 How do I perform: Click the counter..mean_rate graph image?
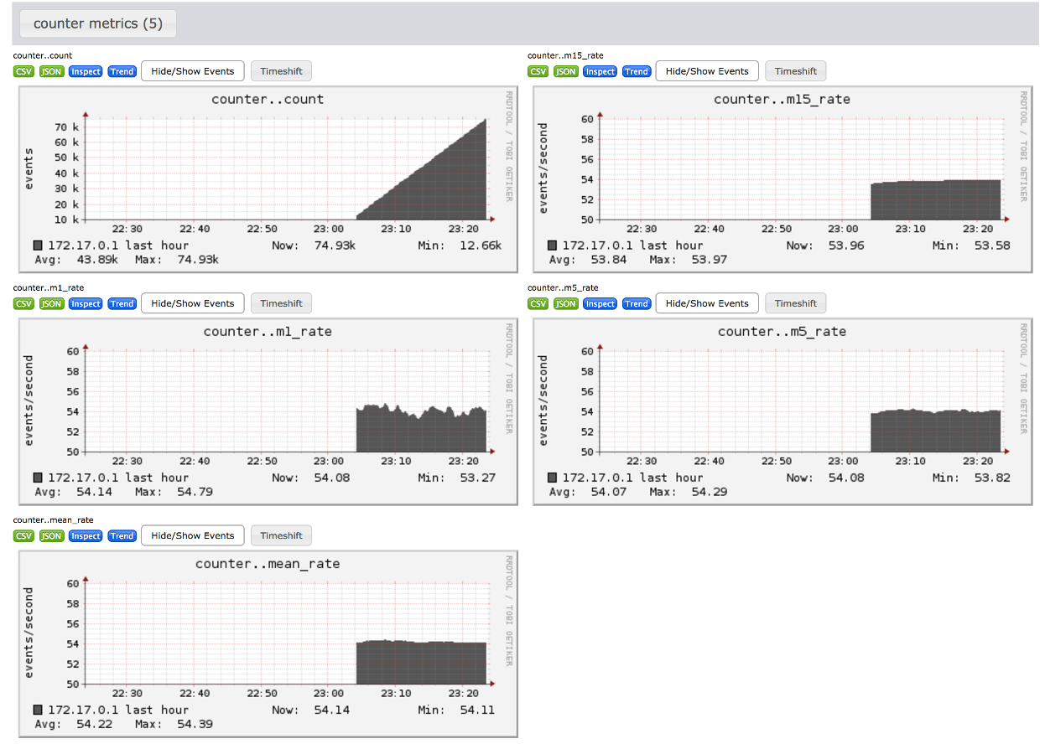pyautogui.click(x=267, y=643)
